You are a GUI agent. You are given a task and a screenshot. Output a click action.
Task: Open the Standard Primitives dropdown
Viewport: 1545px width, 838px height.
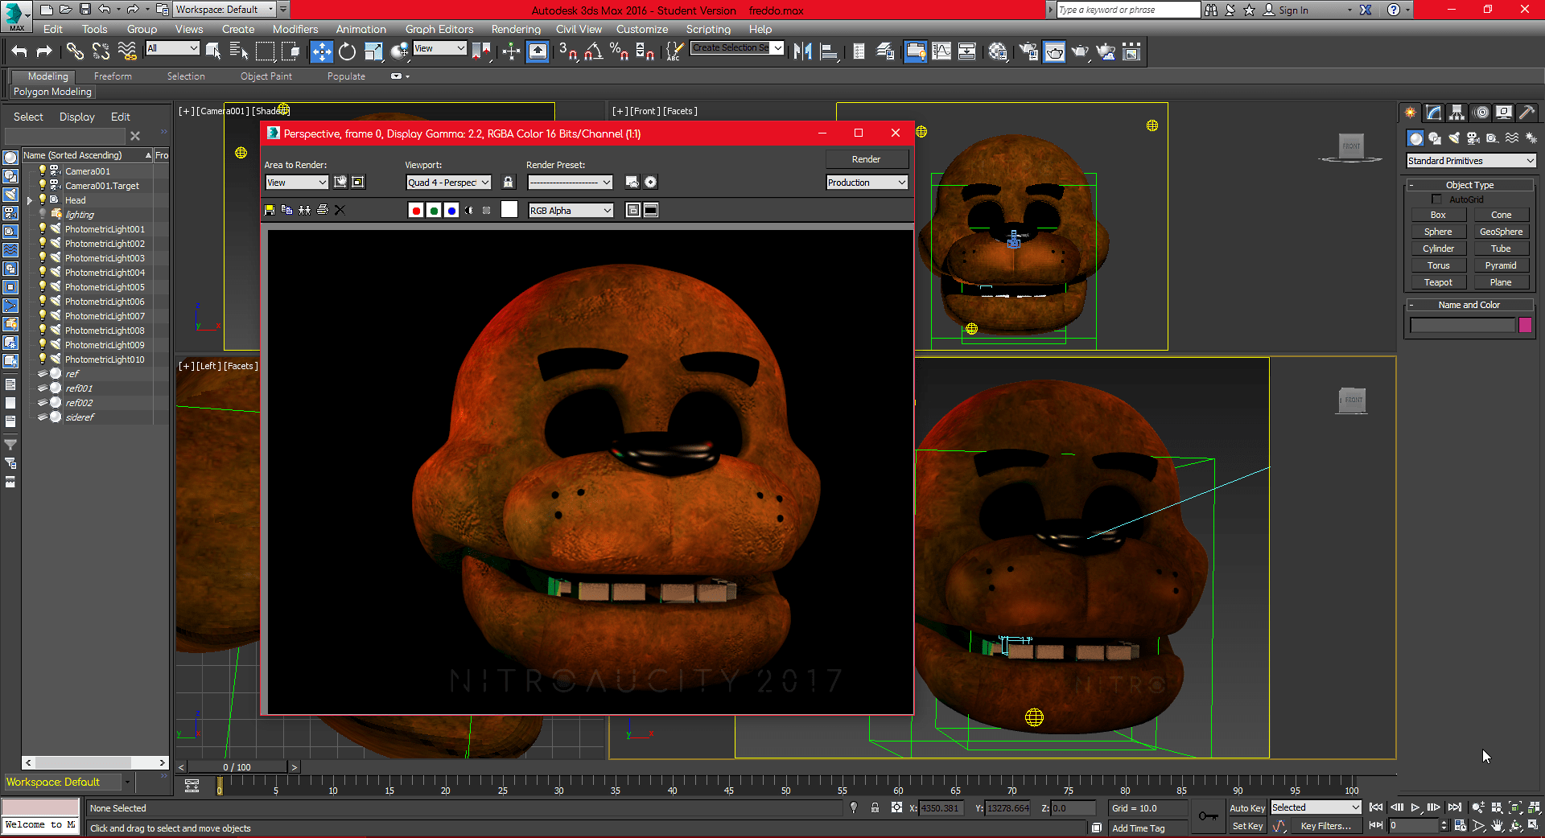coord(1471,161)
